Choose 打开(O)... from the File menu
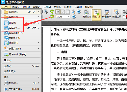127x92 pixels. [21, 12]
